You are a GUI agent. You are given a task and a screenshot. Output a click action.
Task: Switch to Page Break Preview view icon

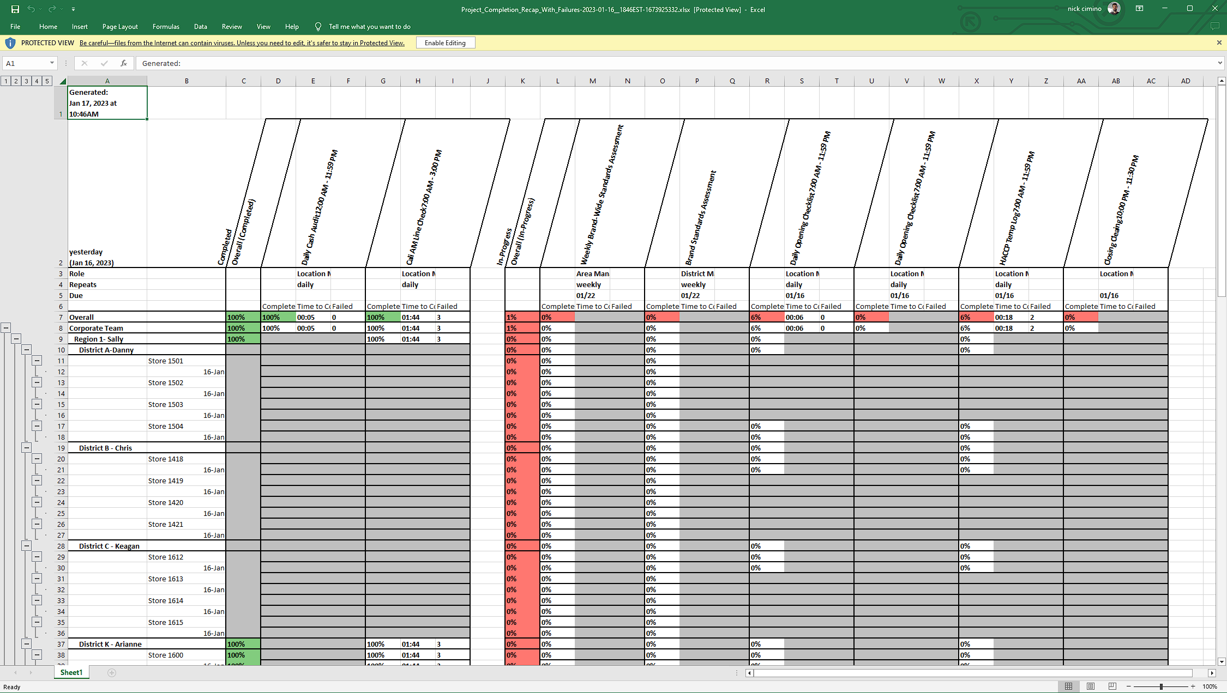pyautogui.click(x=1112, y=686)
